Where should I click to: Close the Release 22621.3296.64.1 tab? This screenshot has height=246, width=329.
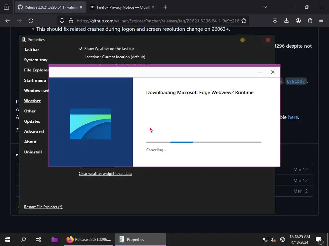(x=81, y=7)
